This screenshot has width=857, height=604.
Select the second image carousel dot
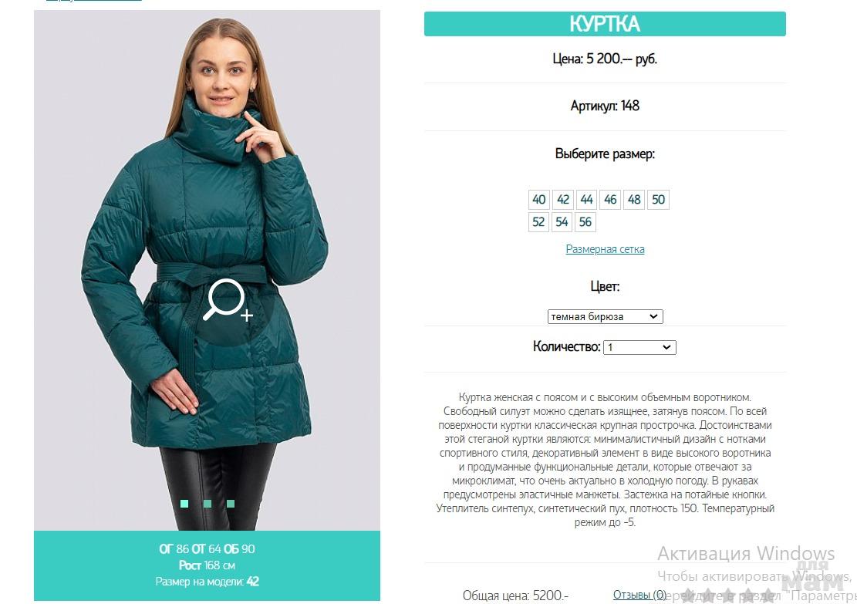[x=208, y=504]
